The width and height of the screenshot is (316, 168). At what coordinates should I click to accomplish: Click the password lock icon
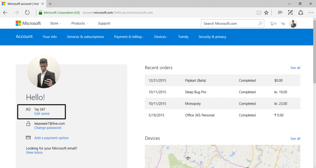click(x=28, y=124)
